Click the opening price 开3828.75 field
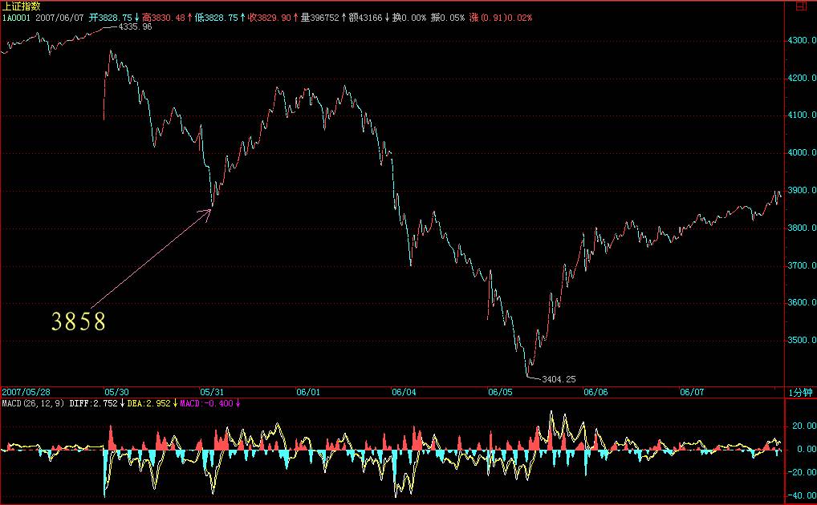This screenshot has height=505, width=817. coord(111,17)
